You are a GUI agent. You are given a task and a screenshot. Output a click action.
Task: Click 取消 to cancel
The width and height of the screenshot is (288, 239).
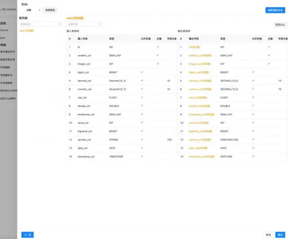point(268,235)
